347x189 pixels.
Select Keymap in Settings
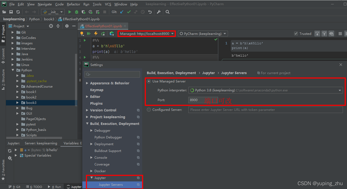coord(97,90)
